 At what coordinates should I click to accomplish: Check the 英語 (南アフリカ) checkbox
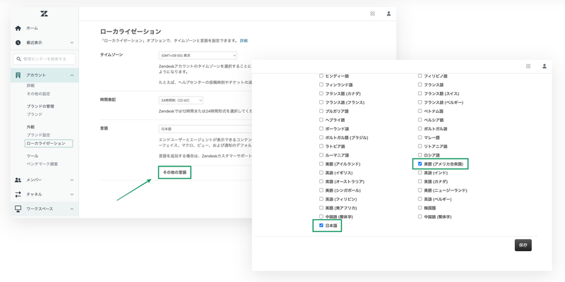click(x=321, y=208)
